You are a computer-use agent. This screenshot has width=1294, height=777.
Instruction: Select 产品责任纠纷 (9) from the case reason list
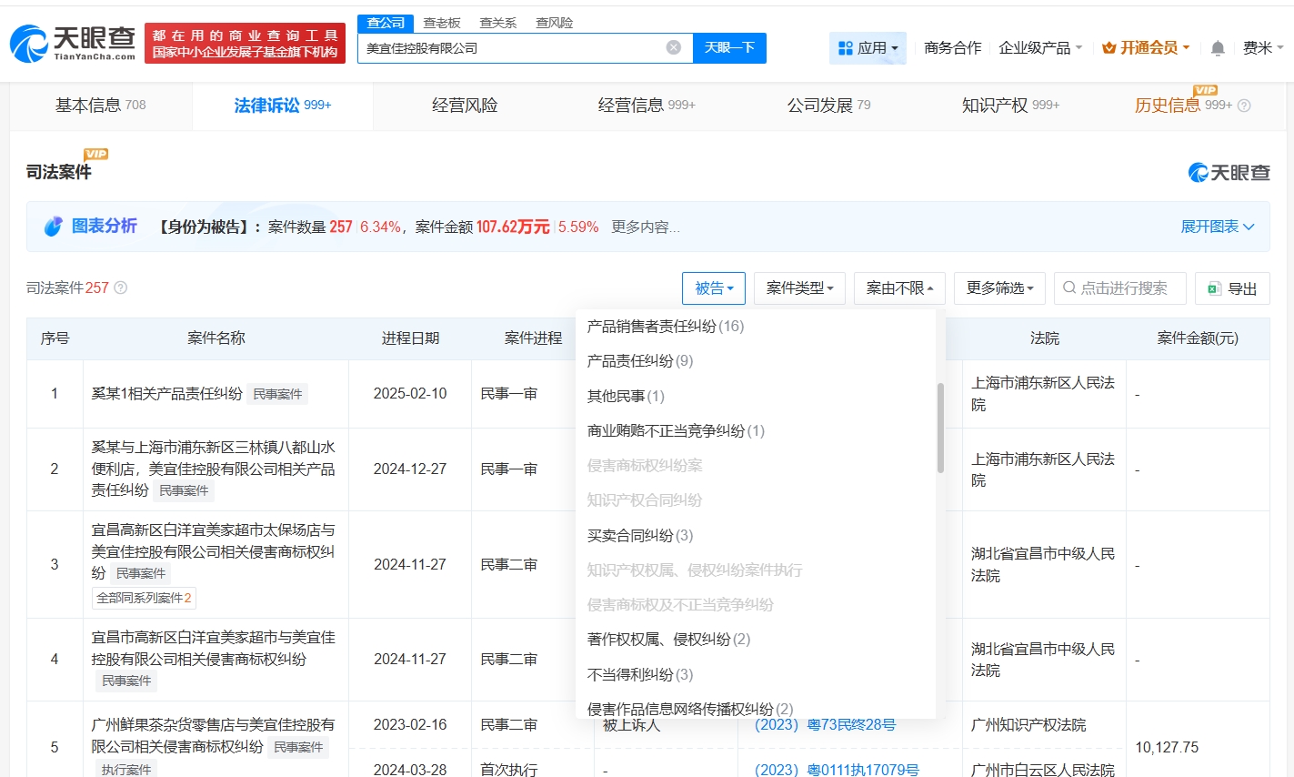(637, 361)
